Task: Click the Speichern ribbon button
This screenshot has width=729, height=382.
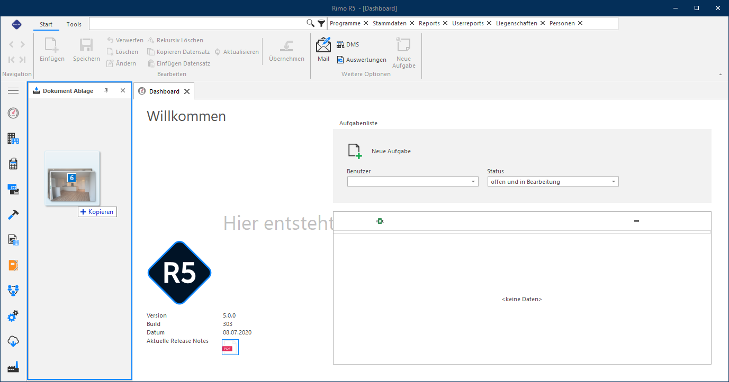Action: tap(87, 50)
